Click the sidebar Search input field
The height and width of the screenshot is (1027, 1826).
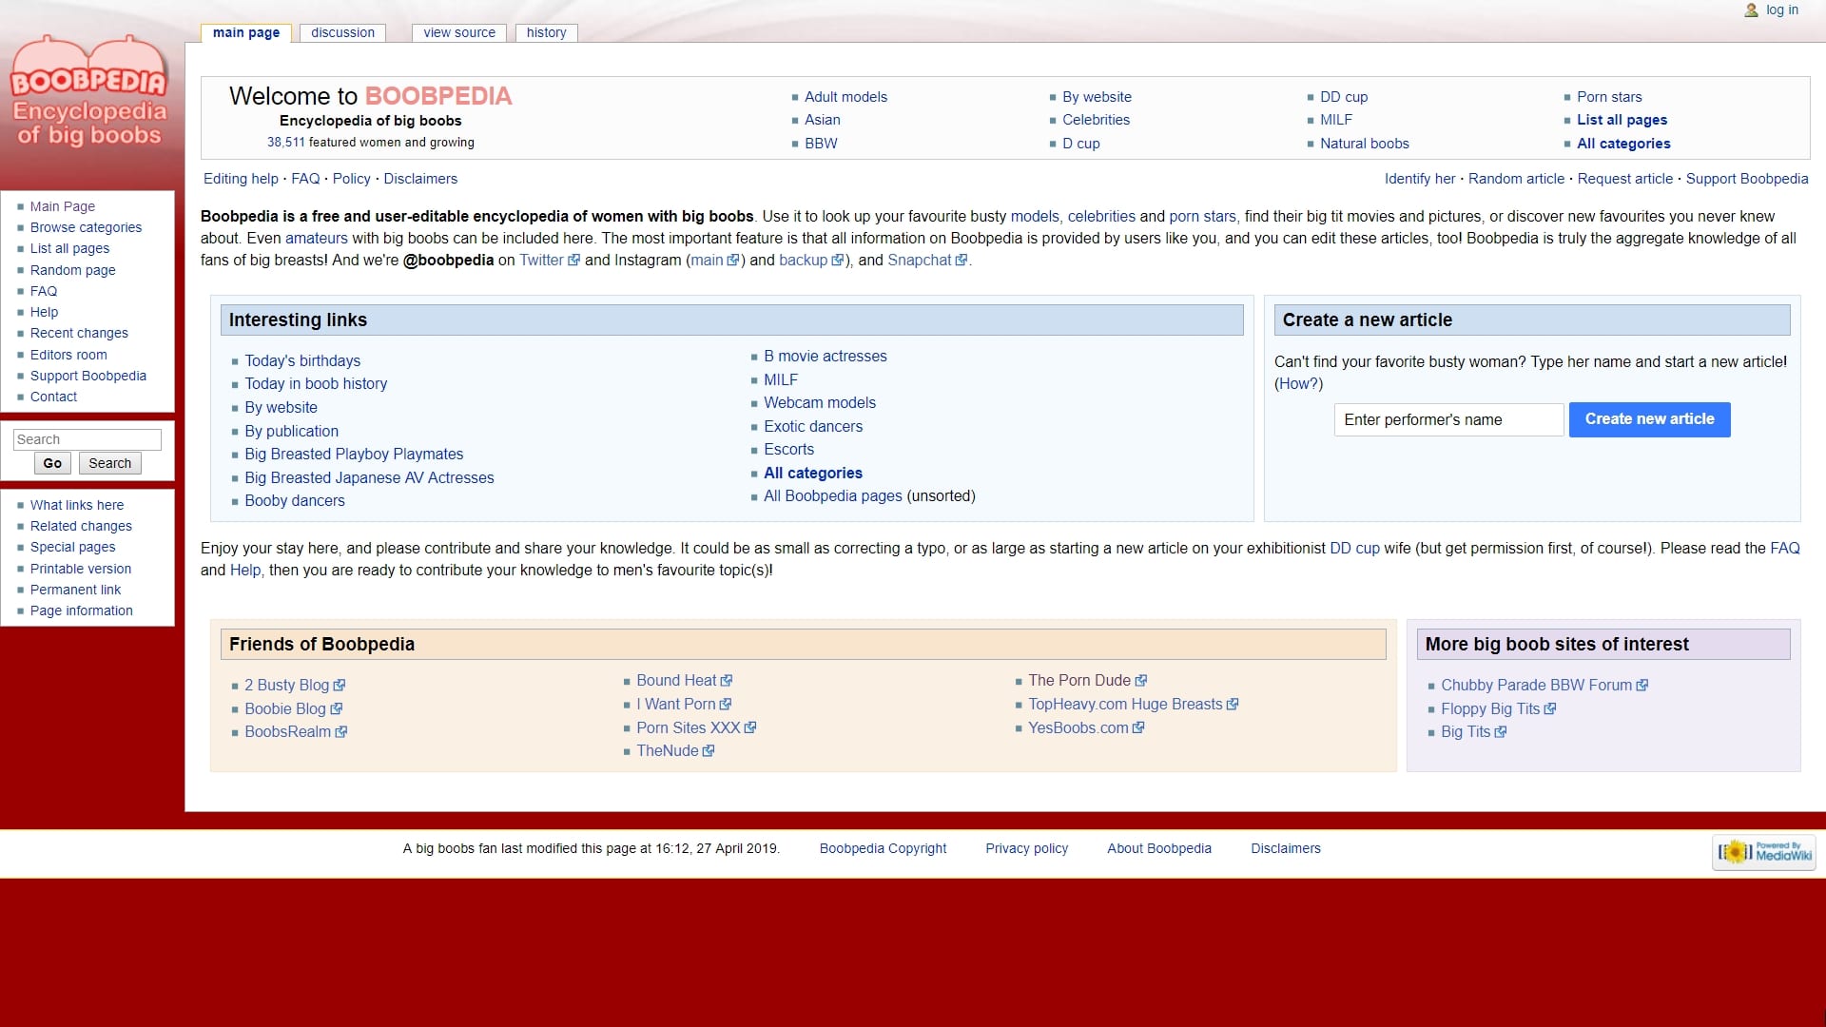pos(87,439)
